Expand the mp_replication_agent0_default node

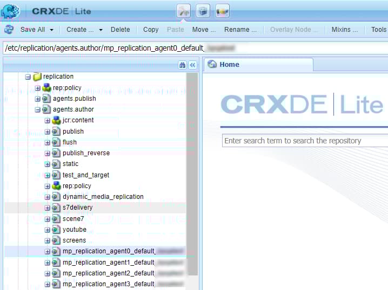pyautogui.click(x=47, y=252)
